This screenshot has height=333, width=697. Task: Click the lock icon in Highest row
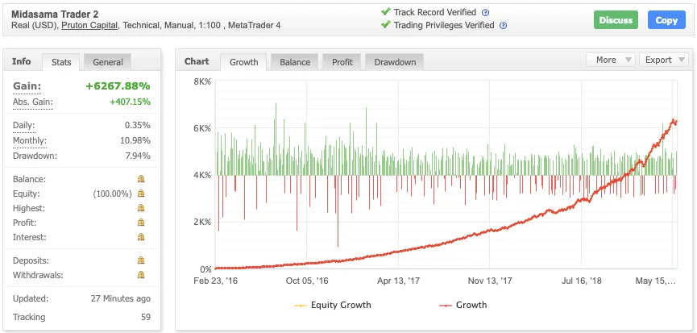click(x=141, y=208)
